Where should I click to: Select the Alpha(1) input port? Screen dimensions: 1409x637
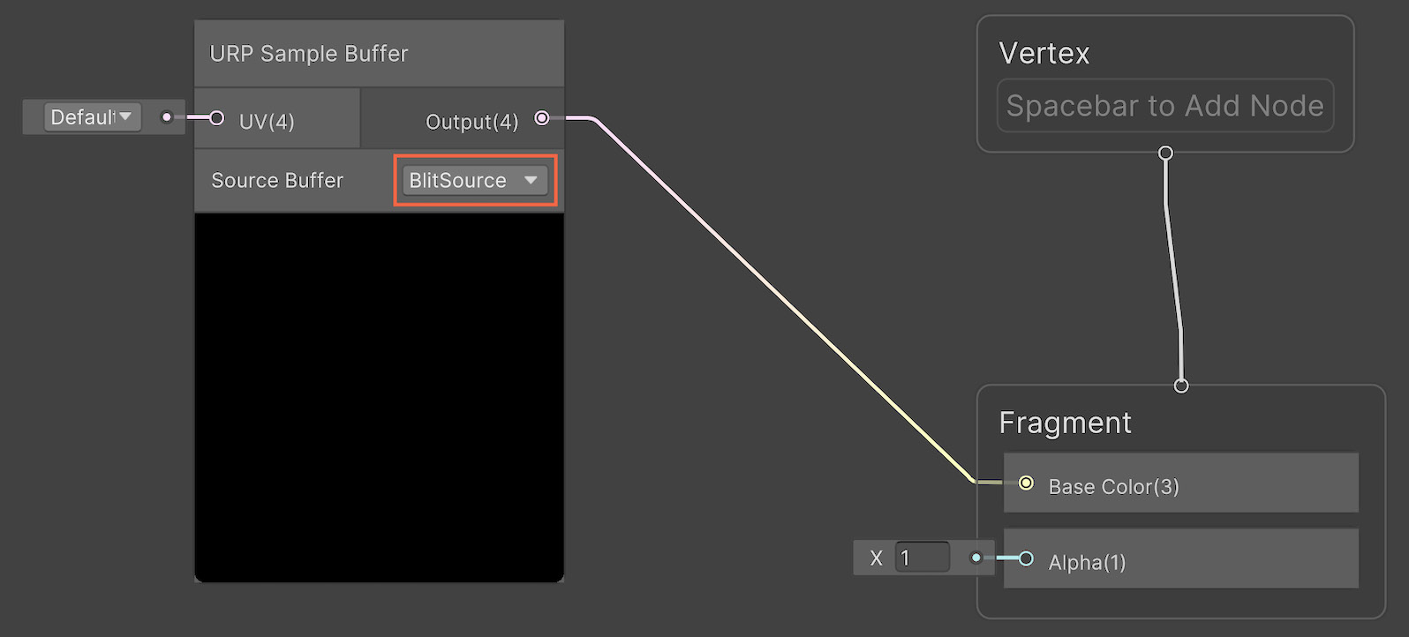click(x=1026, y=558)
